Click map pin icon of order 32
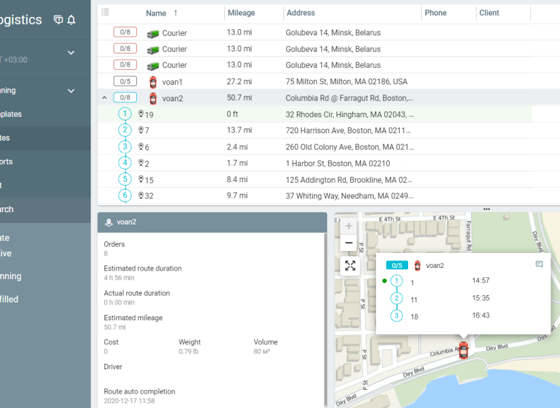Viewport: 560px width, 408px height. point(141,195)
